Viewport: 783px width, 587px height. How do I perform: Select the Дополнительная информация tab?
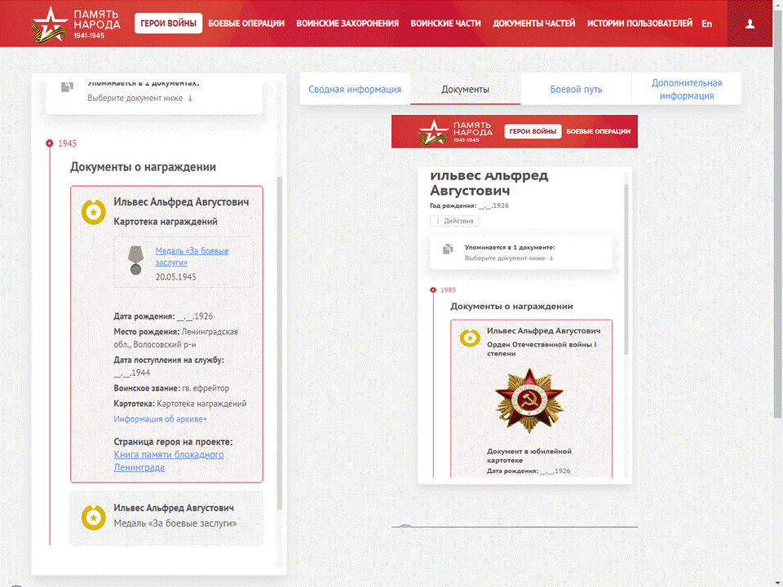tap(686, 90)
